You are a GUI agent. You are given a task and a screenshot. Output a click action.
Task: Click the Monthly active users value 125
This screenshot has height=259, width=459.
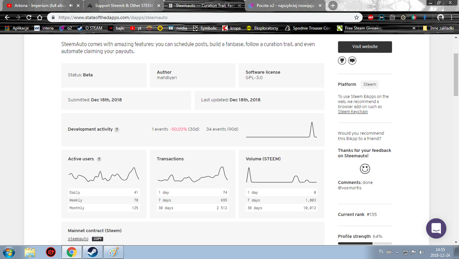135,208
